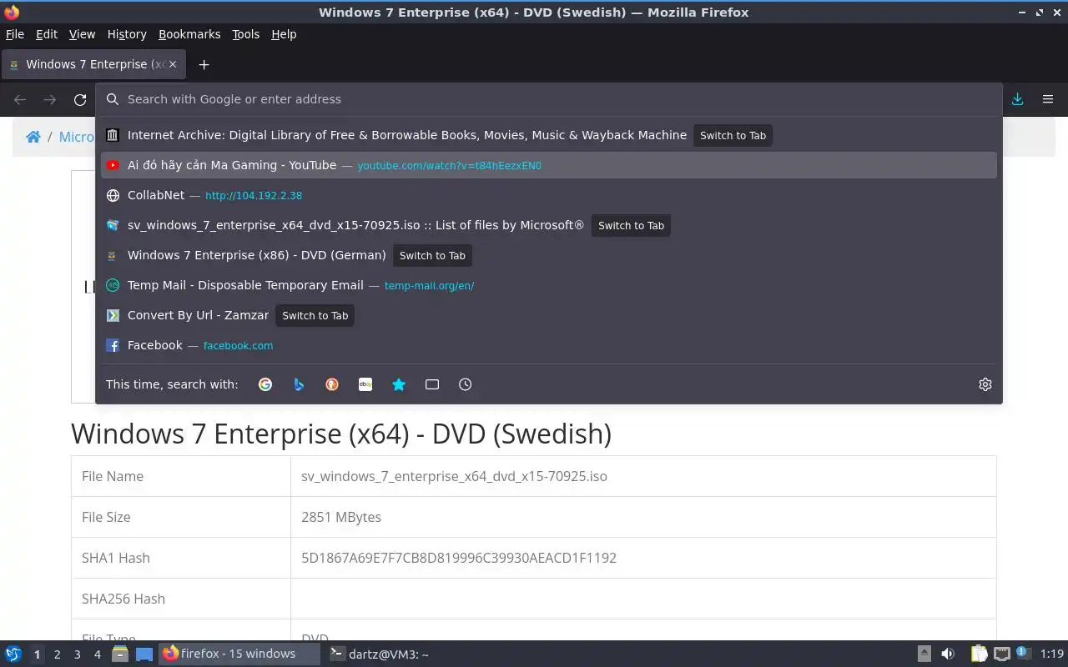Open firefox - 15 windows taskbar item

(239, 654)
